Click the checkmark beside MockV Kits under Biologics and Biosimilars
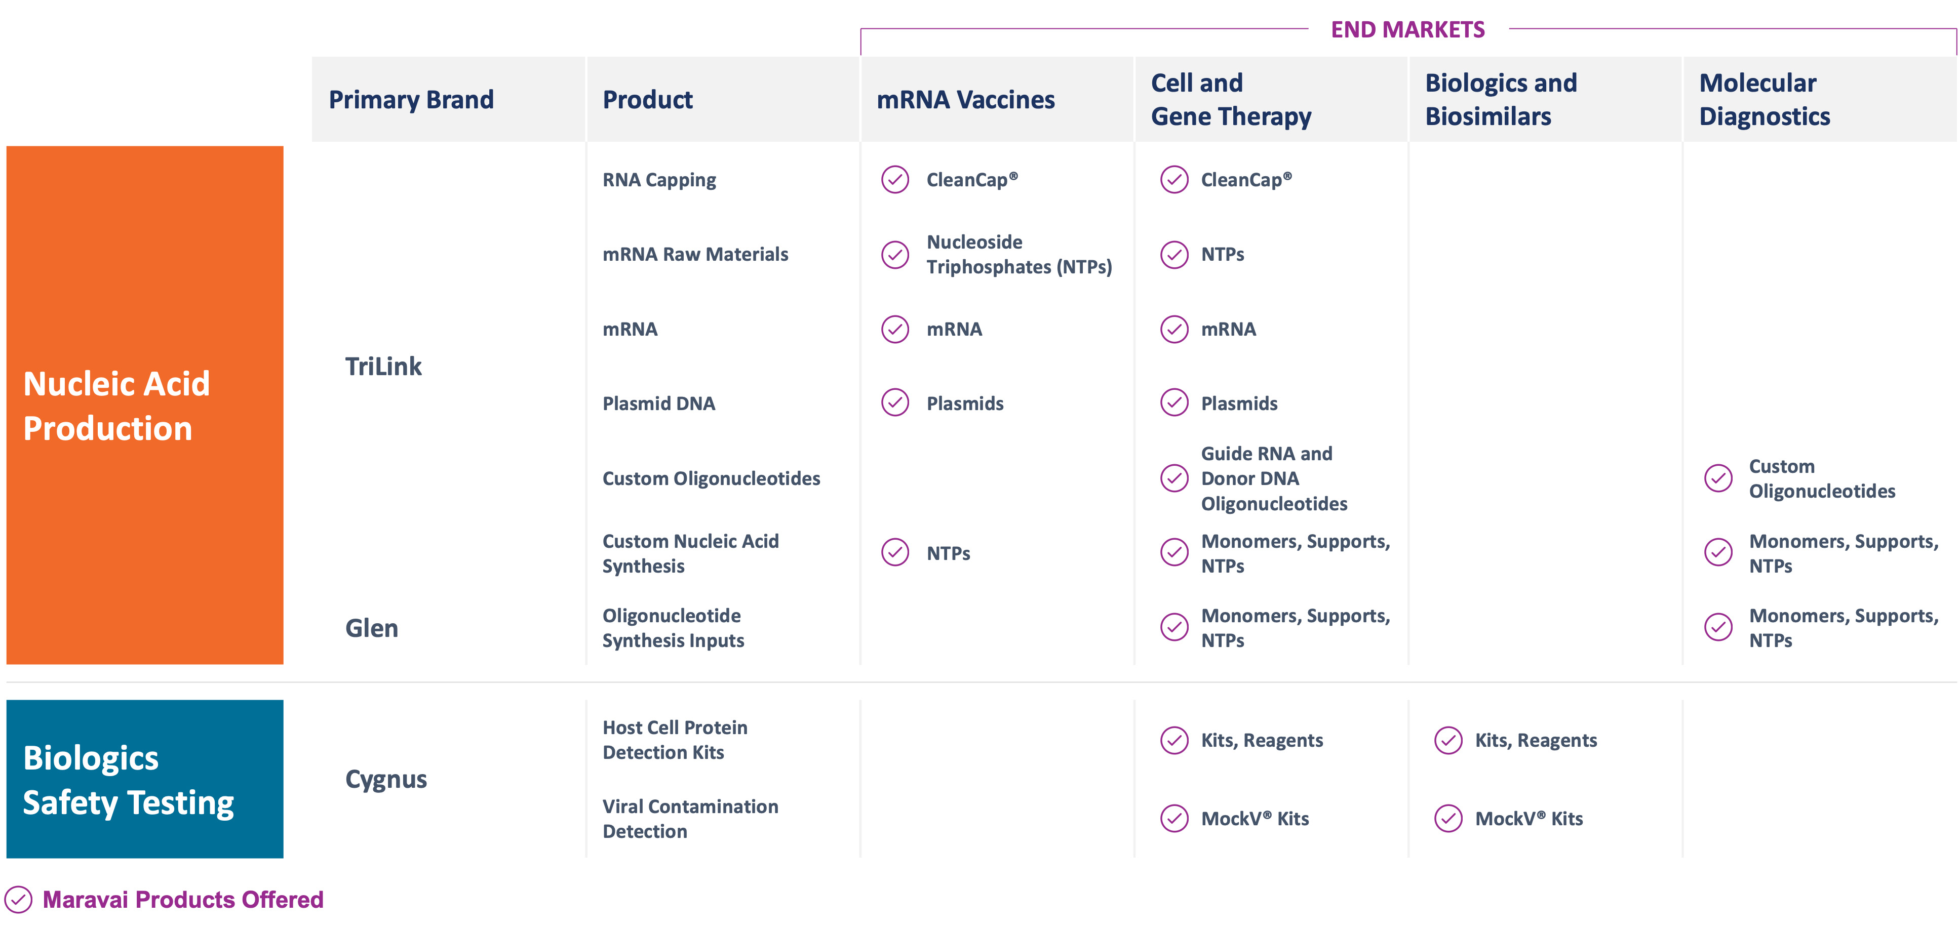The width and height of the screenshot is (1959, 928). [x=1448, y=819]
